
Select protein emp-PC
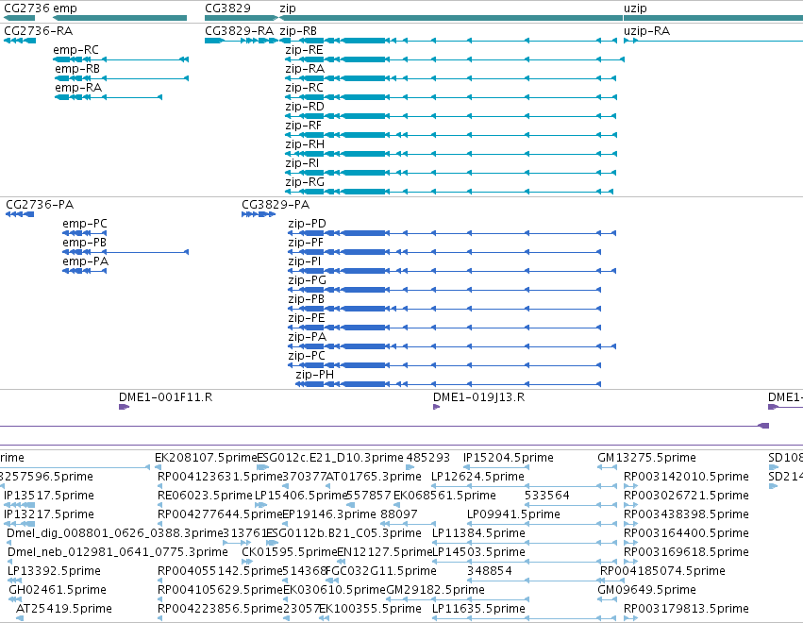point(85,224)
